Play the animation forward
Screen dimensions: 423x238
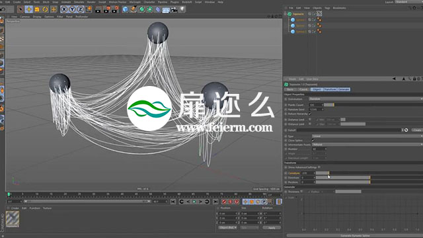(194, 202)
